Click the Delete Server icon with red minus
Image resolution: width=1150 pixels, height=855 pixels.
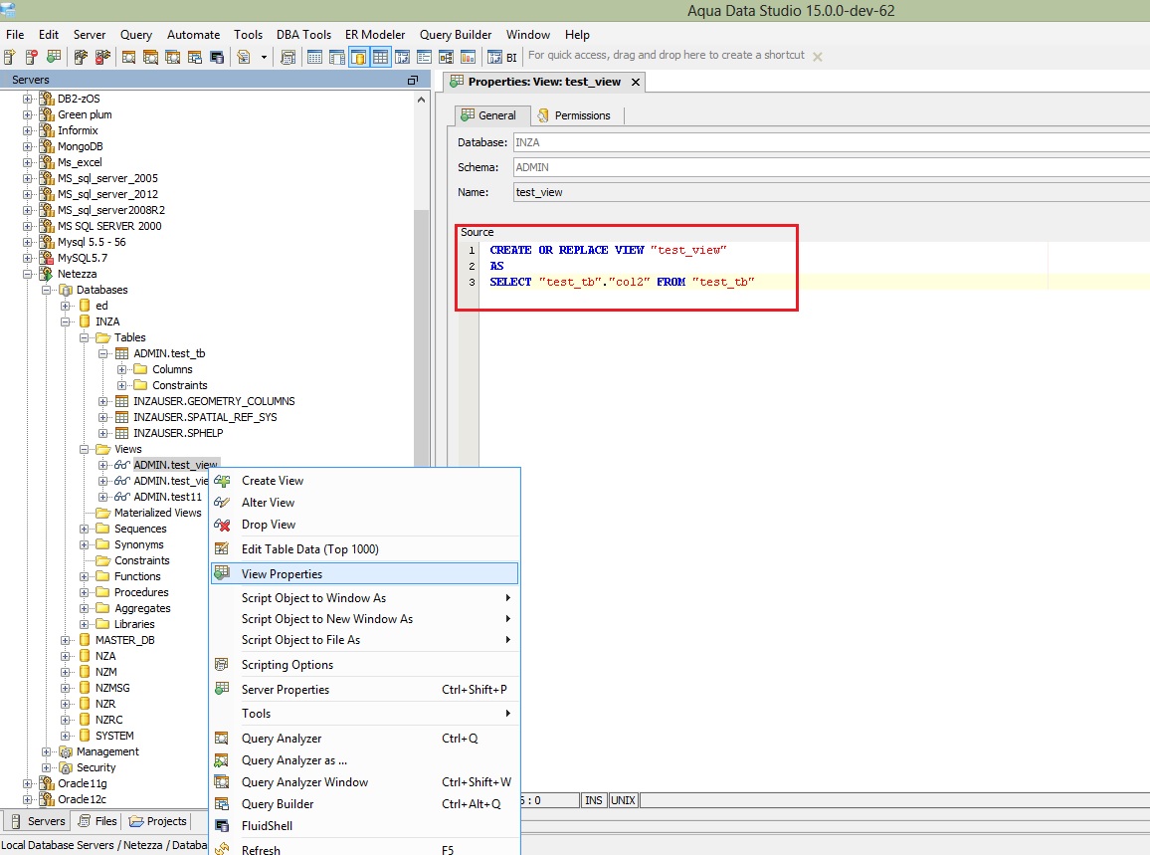[32, 57]
